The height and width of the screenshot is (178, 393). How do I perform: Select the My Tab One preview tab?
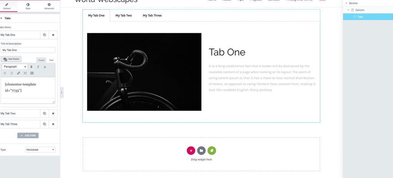point(96,15)
